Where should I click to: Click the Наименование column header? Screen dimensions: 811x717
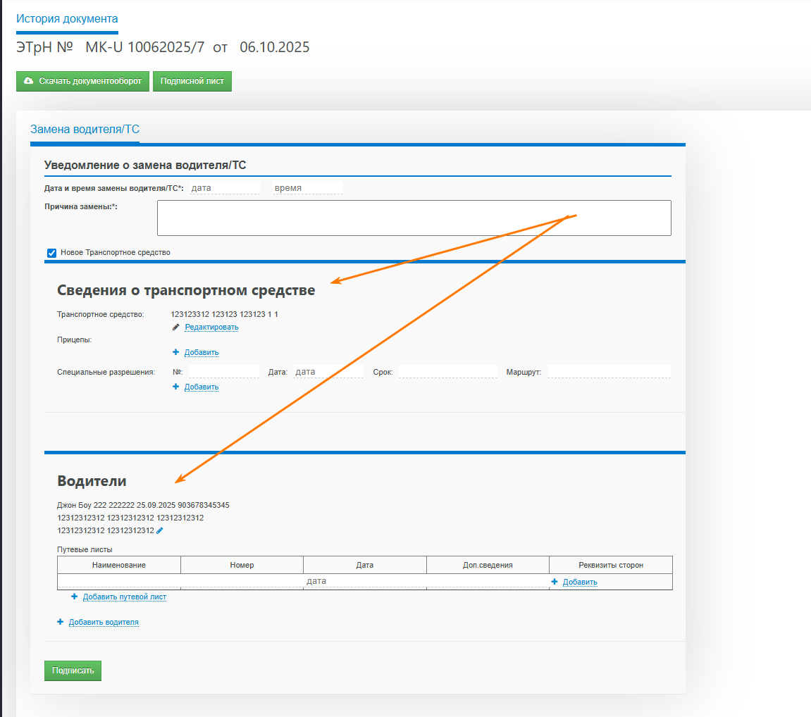click(x=119, y=565)
